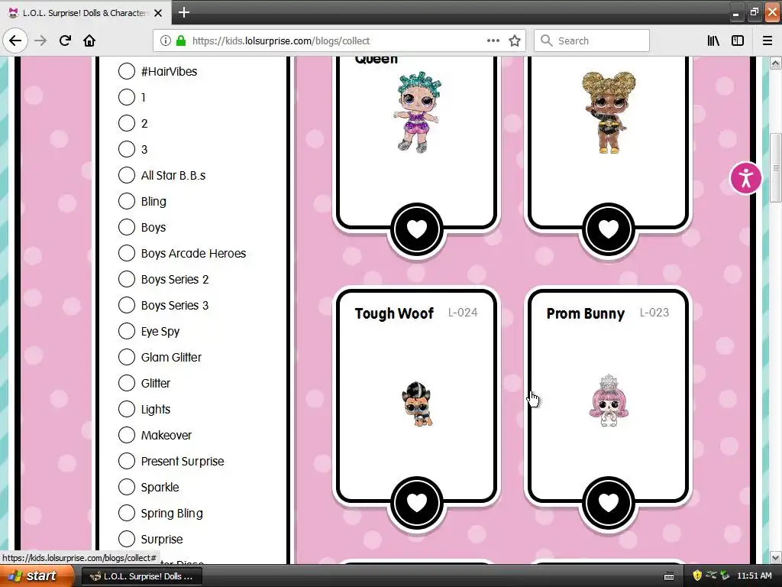Bookmark this page with the star
This screenshot has height=587, width=782.
coord(515,41)
